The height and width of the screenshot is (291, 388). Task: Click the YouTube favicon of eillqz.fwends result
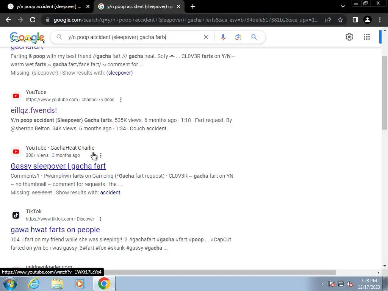click(16, 96)
